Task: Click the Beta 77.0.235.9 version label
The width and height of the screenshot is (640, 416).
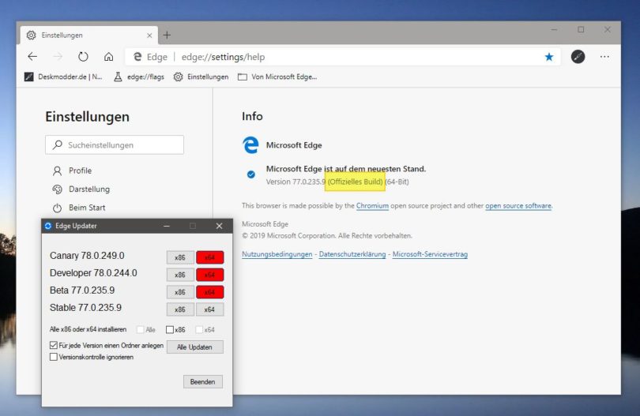Action: pos(82,290)
